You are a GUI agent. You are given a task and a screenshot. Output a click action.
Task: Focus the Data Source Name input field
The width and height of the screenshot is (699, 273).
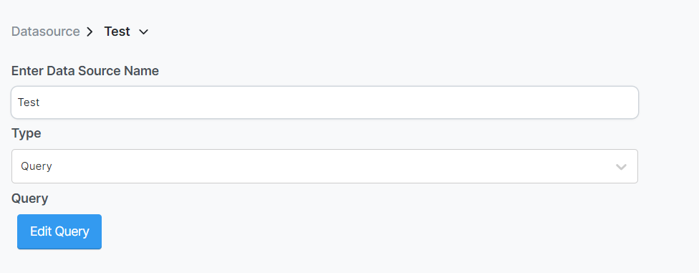[x=324, y=102]
